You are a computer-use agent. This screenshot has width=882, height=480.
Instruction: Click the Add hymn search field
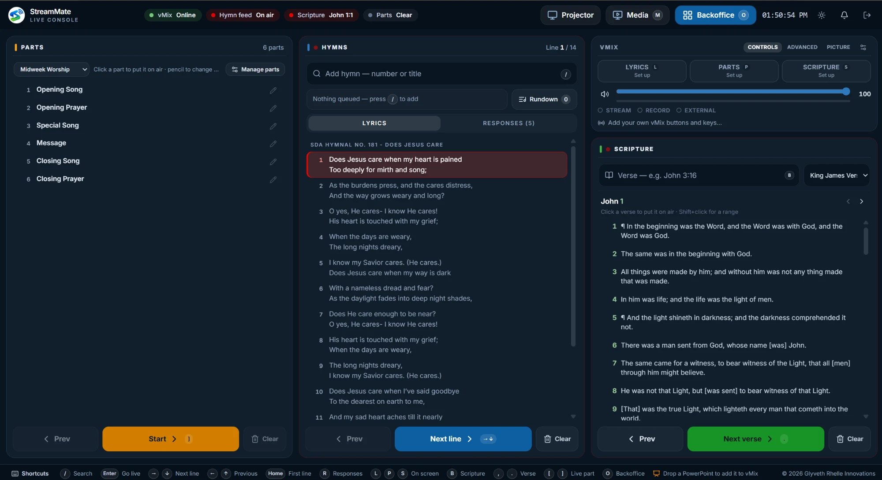coord(441,74)
